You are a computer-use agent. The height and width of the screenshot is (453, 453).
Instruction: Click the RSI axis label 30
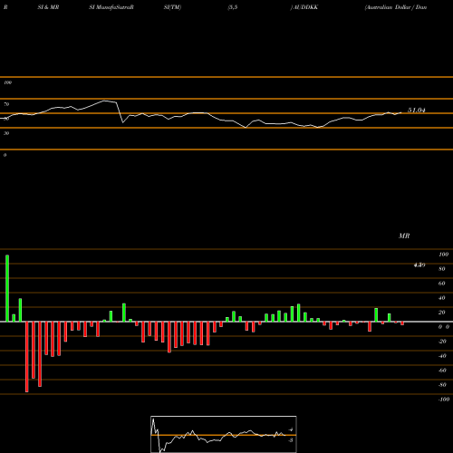point(6,133)
